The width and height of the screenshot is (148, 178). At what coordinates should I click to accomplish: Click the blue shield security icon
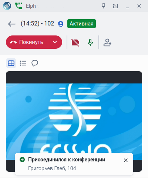point(61,24)
